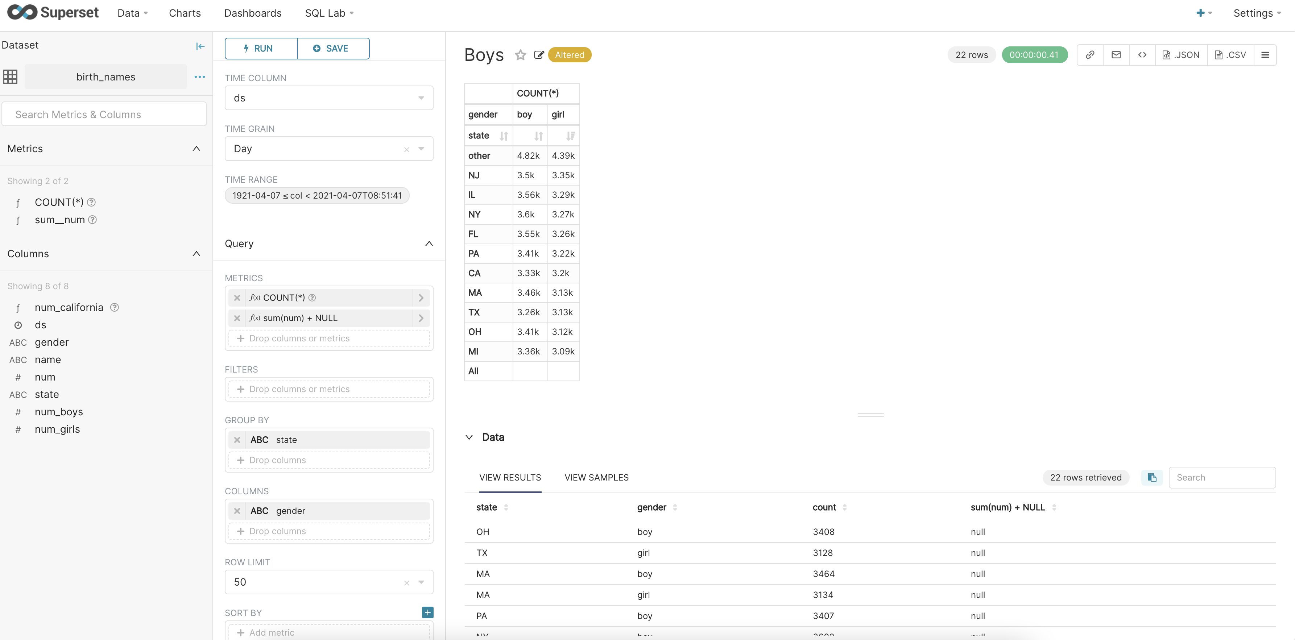Open the birth_names dataset three-dot options
This screenshot has height=640, width=1295.
[199, 77]
